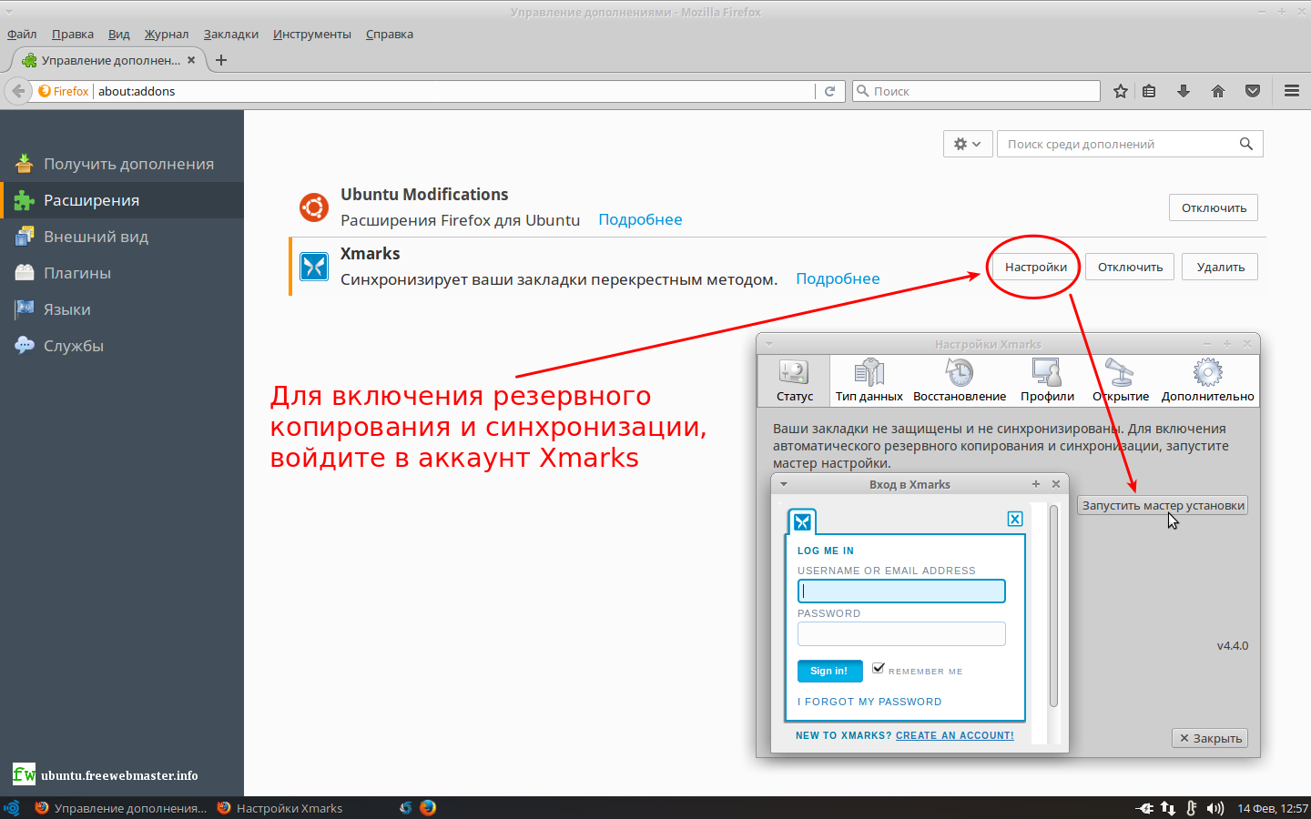Open the Журнал menu
Screen dimensions: 1311x819
(x=167, y=34)
